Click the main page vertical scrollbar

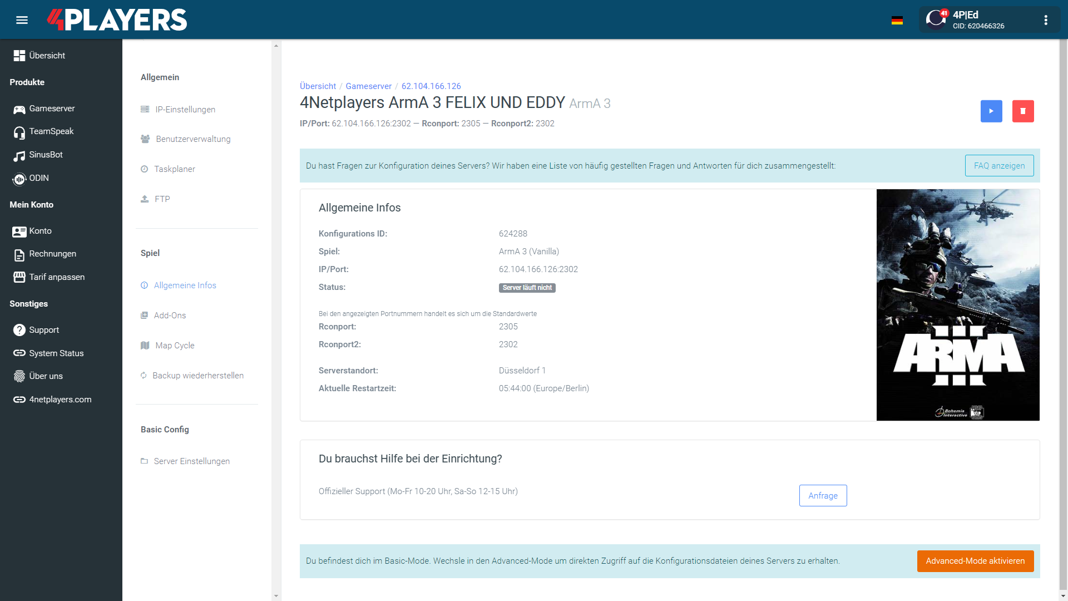(x=1064, y=314)
